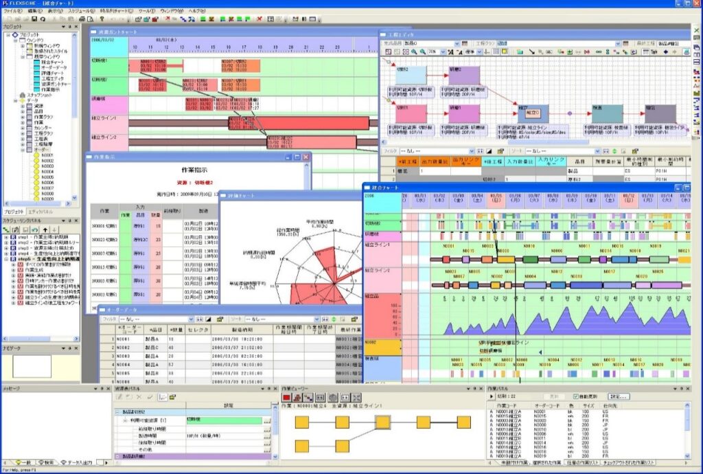Click the red X delete toolbar icon

point(259,19)
